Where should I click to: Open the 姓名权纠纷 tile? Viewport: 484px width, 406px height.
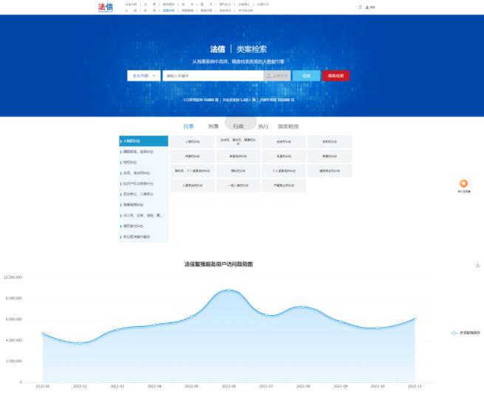click(x=284, y=141)
